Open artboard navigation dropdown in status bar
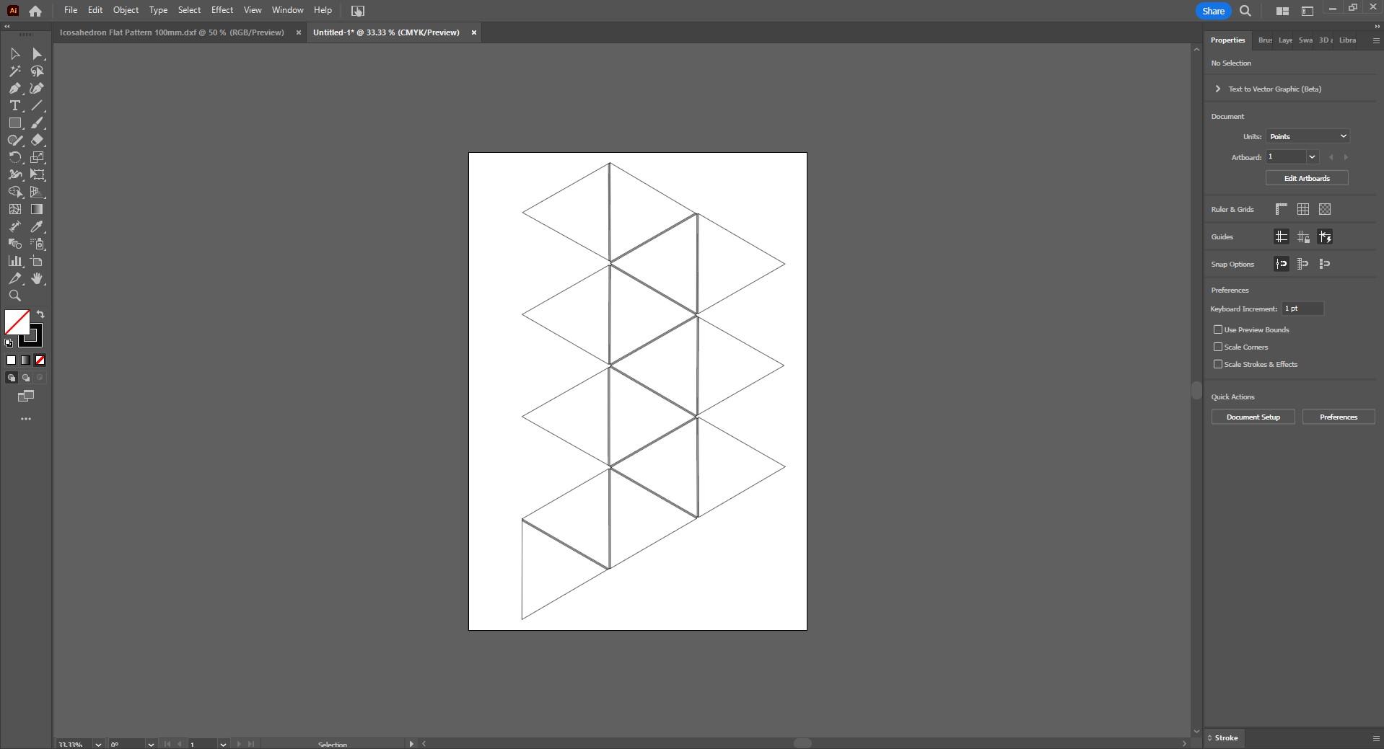 [223, 744]
